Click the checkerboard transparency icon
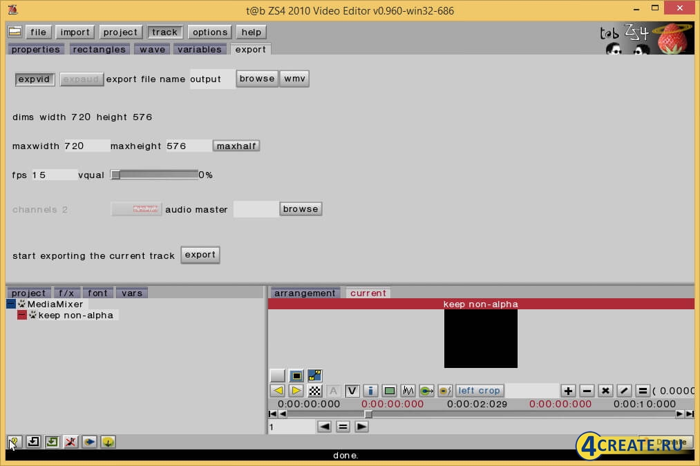Image resolution: width=700 pixels, height=466 pixels. 314,390
